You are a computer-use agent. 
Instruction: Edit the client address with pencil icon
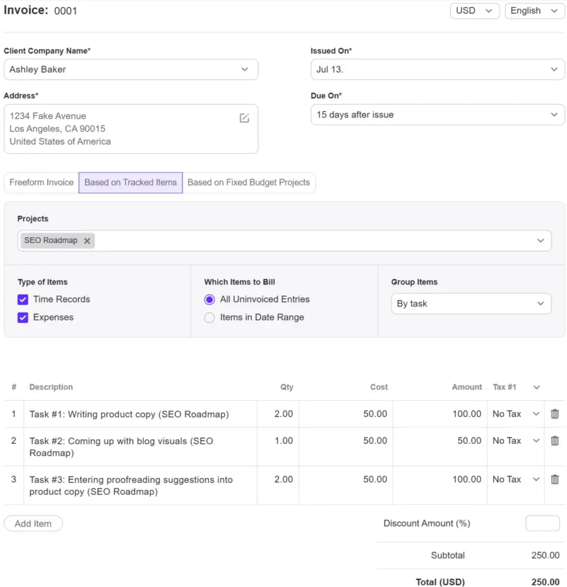pyautogui.click(x=244, y=118)
